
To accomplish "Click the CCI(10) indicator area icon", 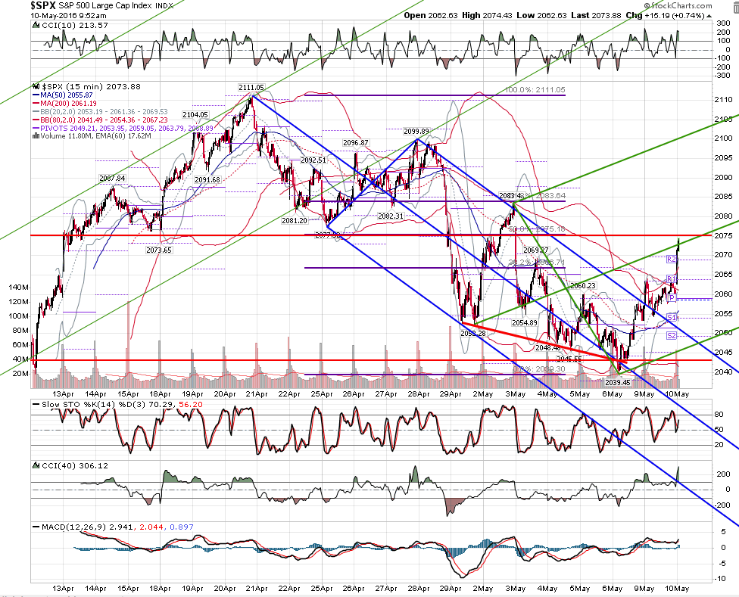I will point(36,26).
